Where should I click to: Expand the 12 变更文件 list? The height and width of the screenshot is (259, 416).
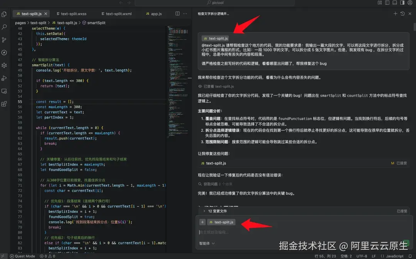[x=215, y=211]
